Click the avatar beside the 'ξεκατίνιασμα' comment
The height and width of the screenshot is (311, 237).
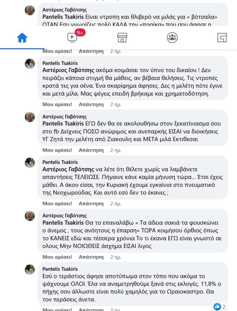coord(30,117)
